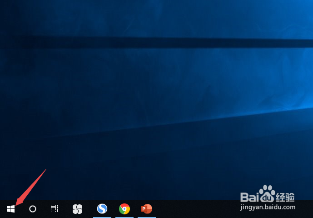Screen dimensions: 313x218
Task: Switch to PowerPoint in taskbar
Action: click(x=147, y=209)
